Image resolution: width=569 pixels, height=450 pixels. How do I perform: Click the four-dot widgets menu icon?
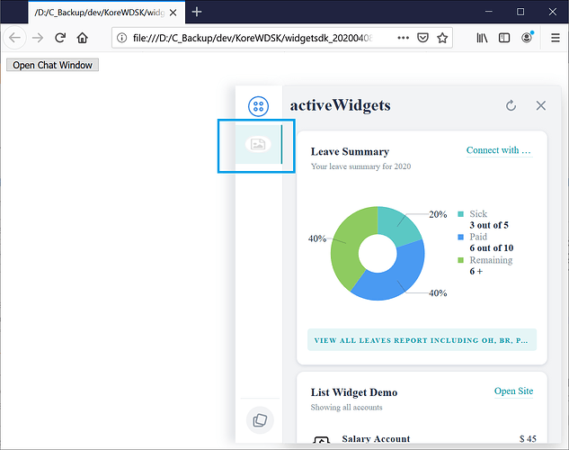coord(258,106)
